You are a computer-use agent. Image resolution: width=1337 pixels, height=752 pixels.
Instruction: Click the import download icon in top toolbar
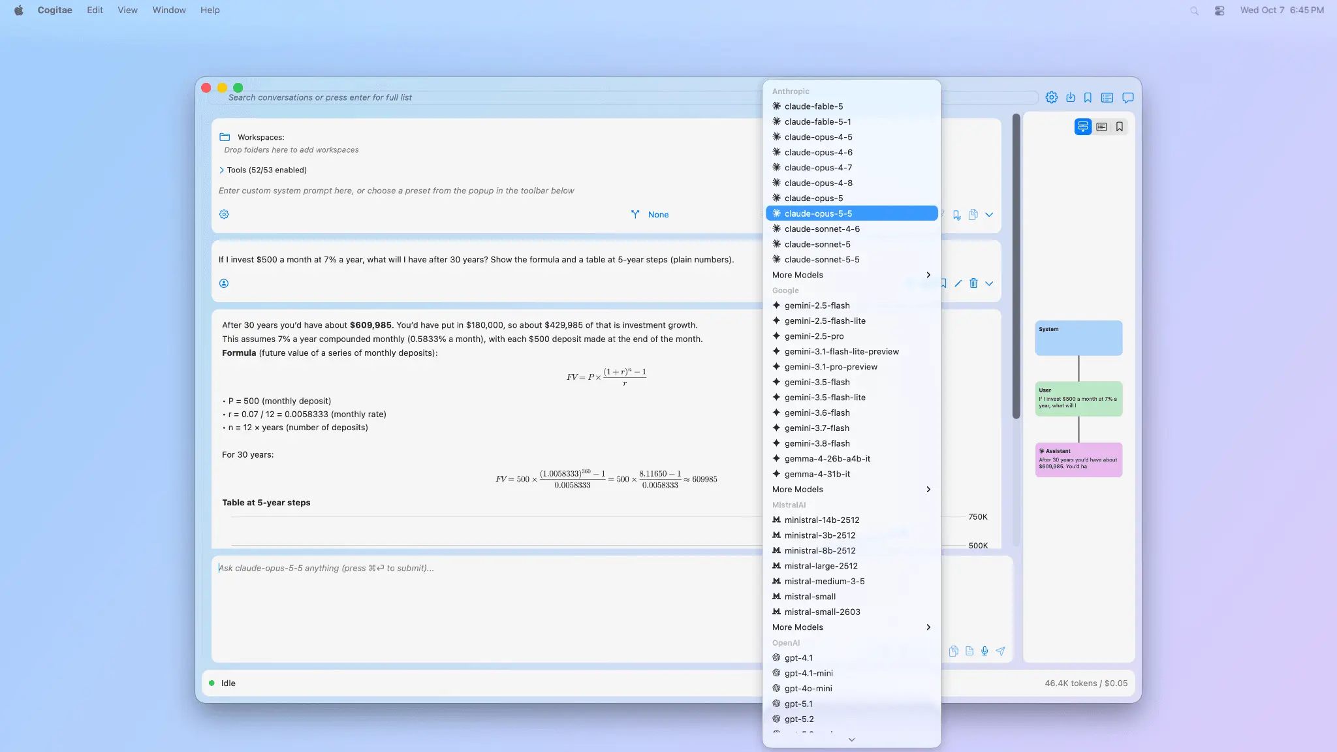[1071, 97]
